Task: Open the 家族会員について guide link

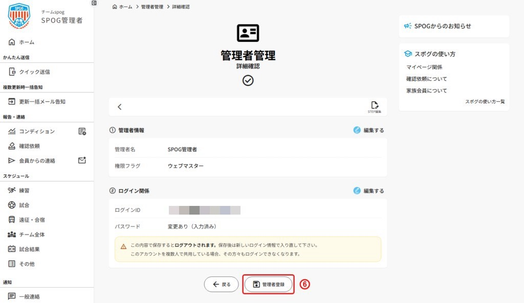Action: click(x=426, y=90)
